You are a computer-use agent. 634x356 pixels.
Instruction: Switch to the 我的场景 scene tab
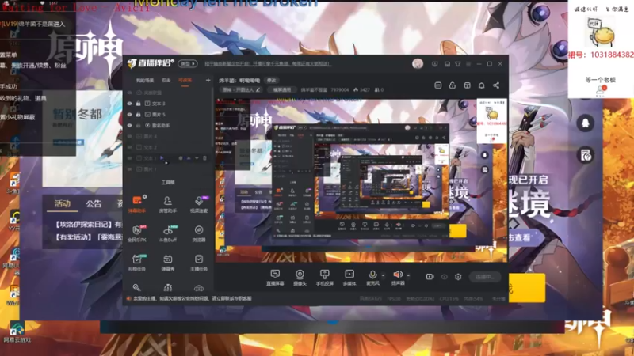(145, 81)
